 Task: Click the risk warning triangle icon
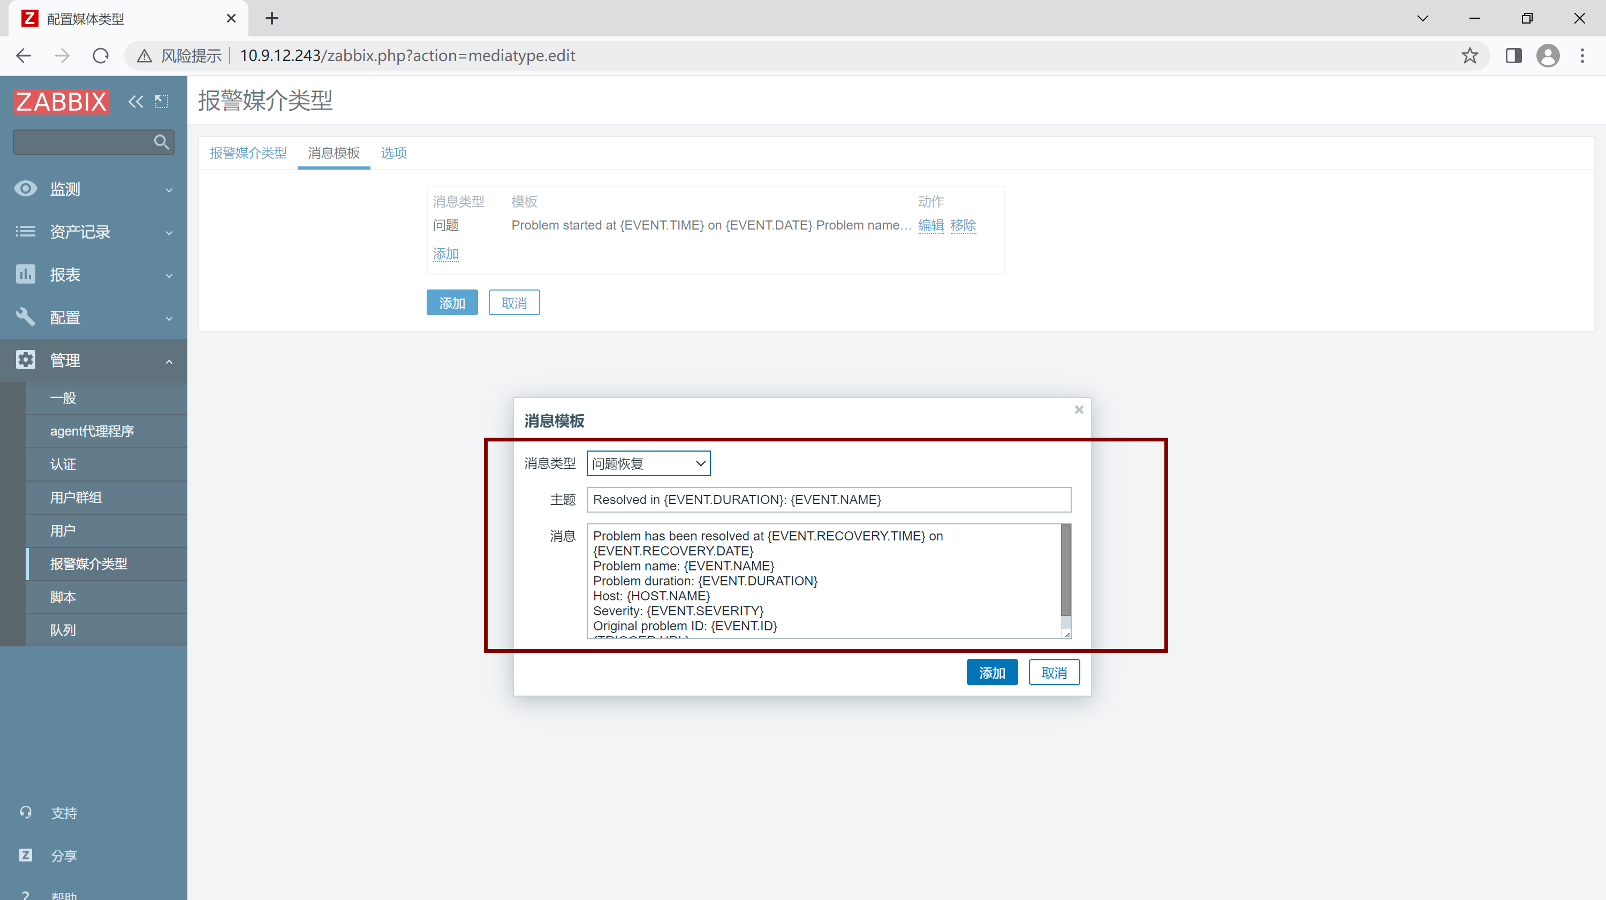[144, 56]
